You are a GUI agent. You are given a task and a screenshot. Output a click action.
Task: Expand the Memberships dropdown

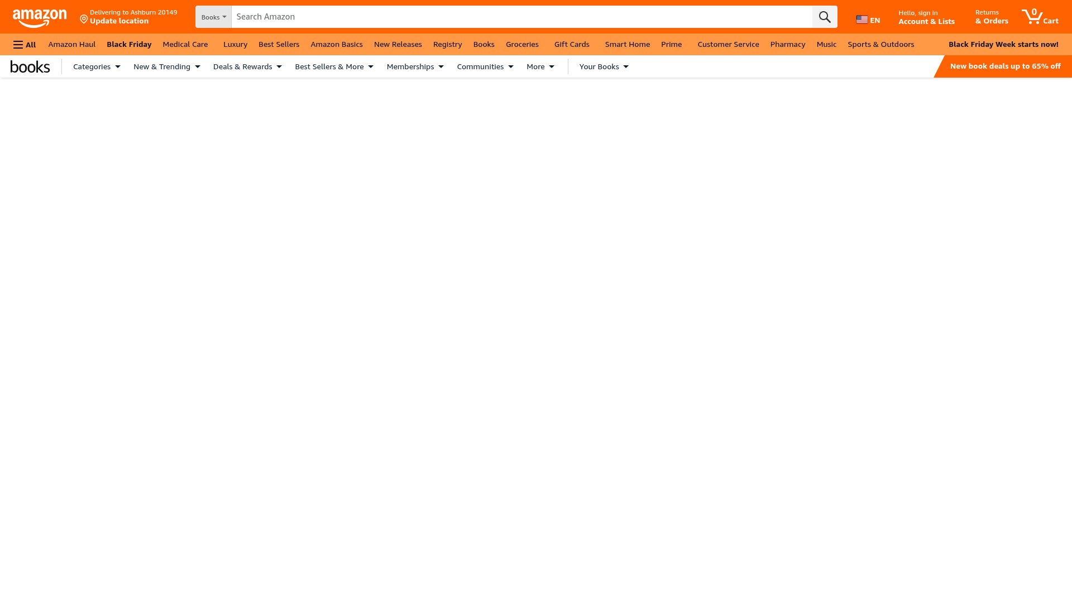point(415,66)
